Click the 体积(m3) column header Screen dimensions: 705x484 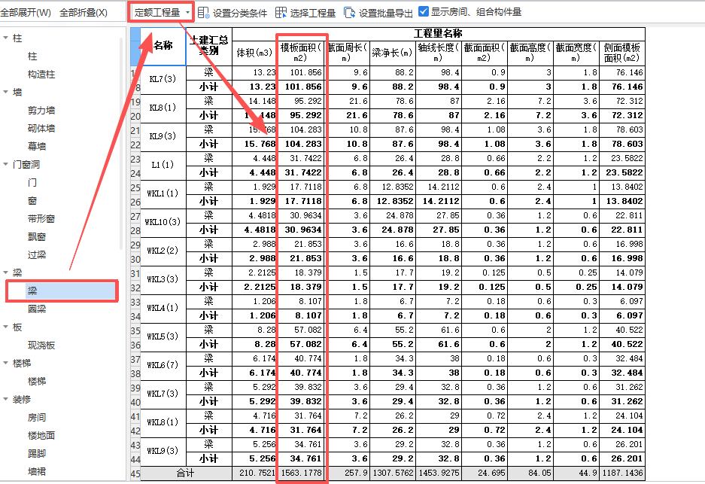[254, 53]
